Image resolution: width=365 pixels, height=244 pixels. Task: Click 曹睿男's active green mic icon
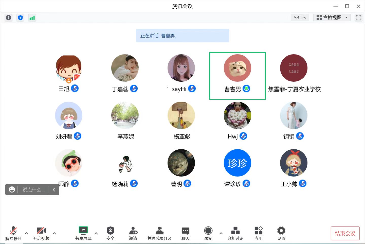click(246, 89)
